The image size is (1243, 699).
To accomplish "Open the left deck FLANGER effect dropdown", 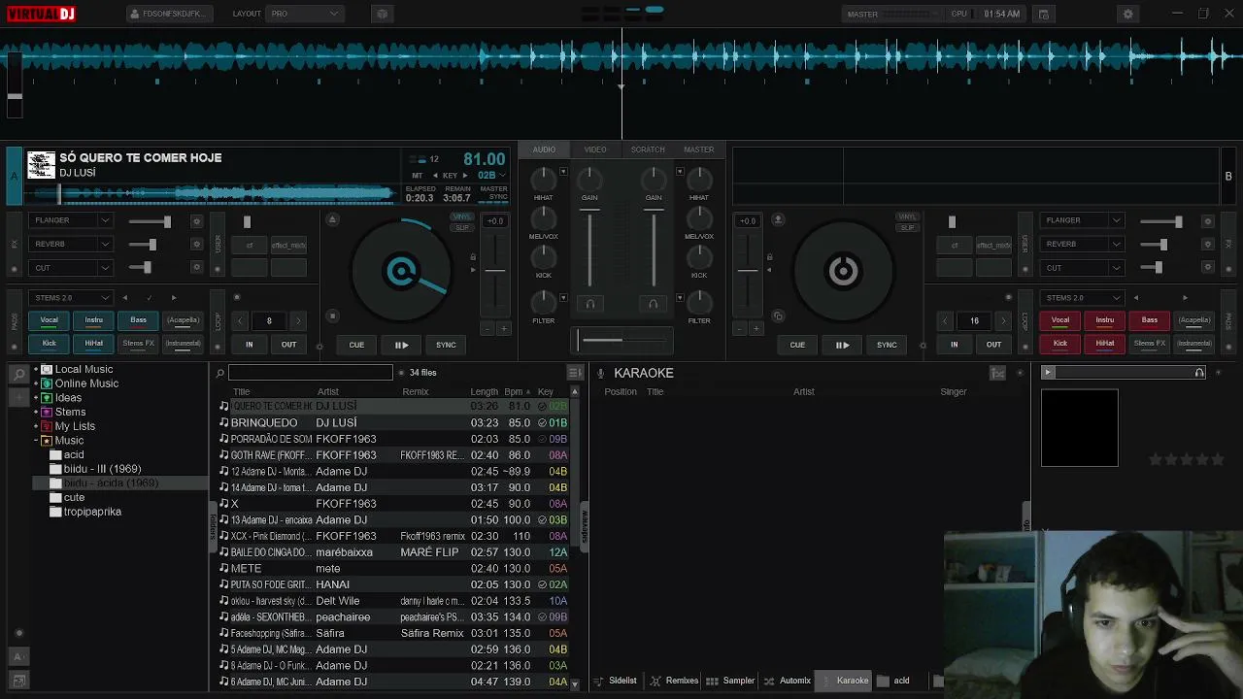I will click(72, 220).
